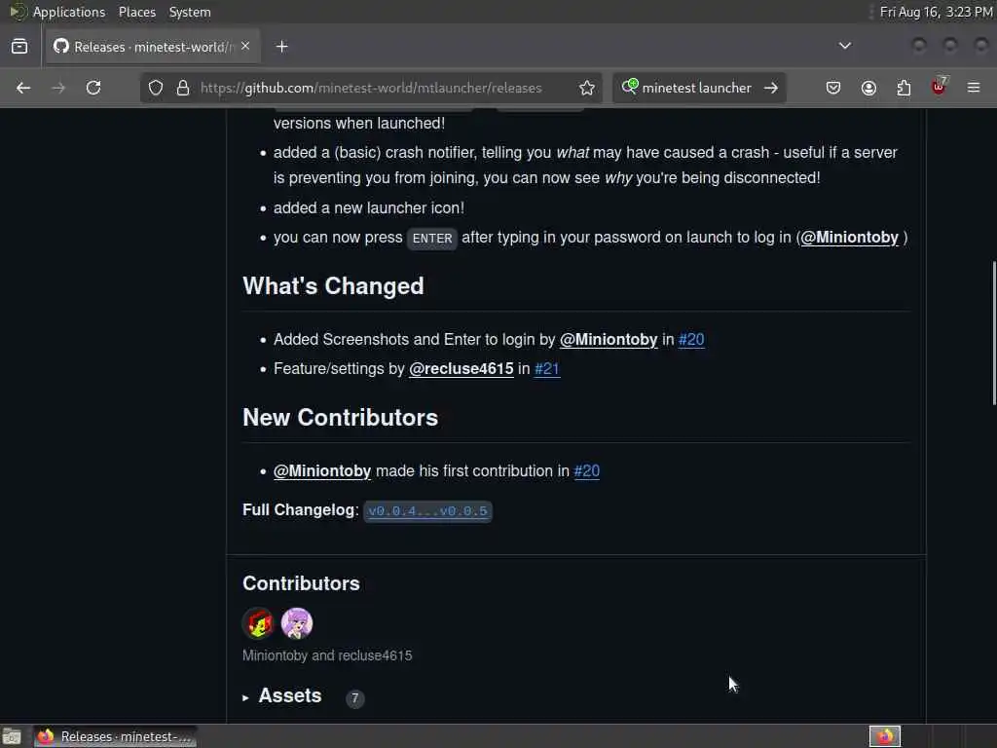This screenshot has width=997, height=748.
Task: Click the What's Changed heading
Action: pyautogui.click(x=333, y=286)
